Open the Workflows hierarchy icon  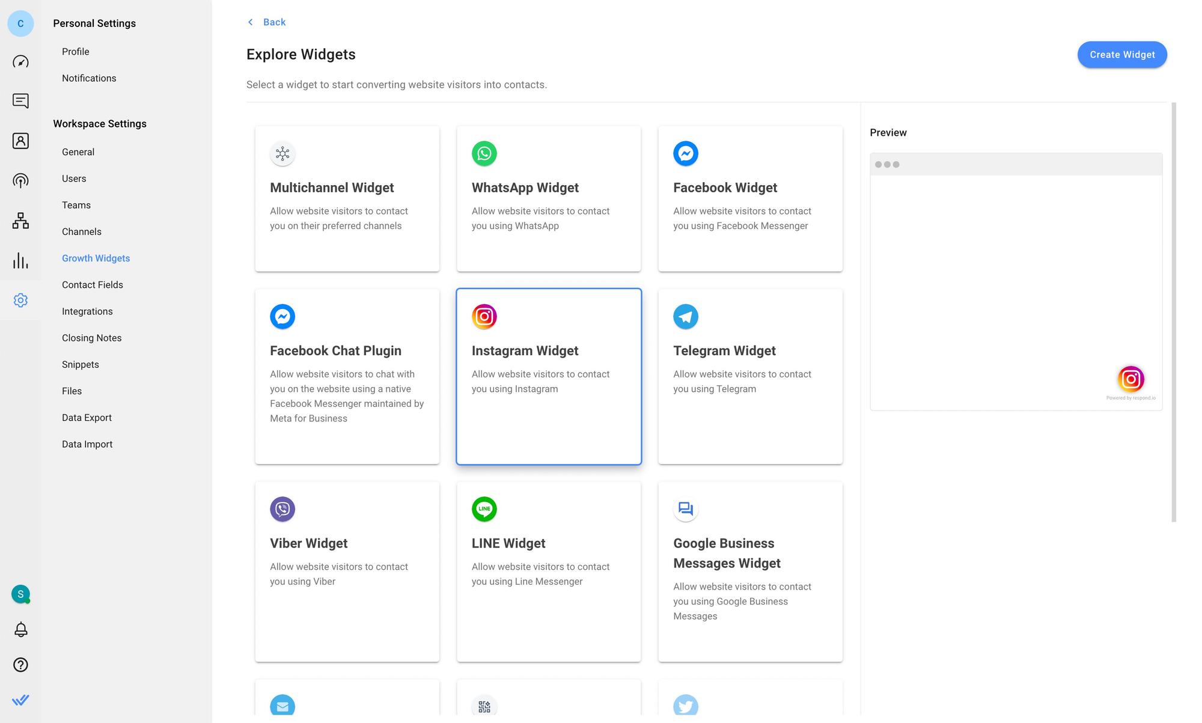click(x=20, y=221)
